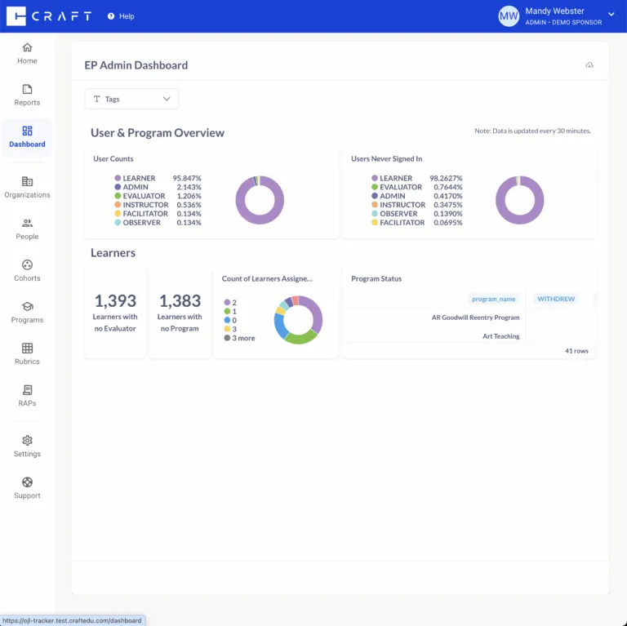Click the Mandy Webster name text
The image size is (627, 626).
(x=554, y=11)
